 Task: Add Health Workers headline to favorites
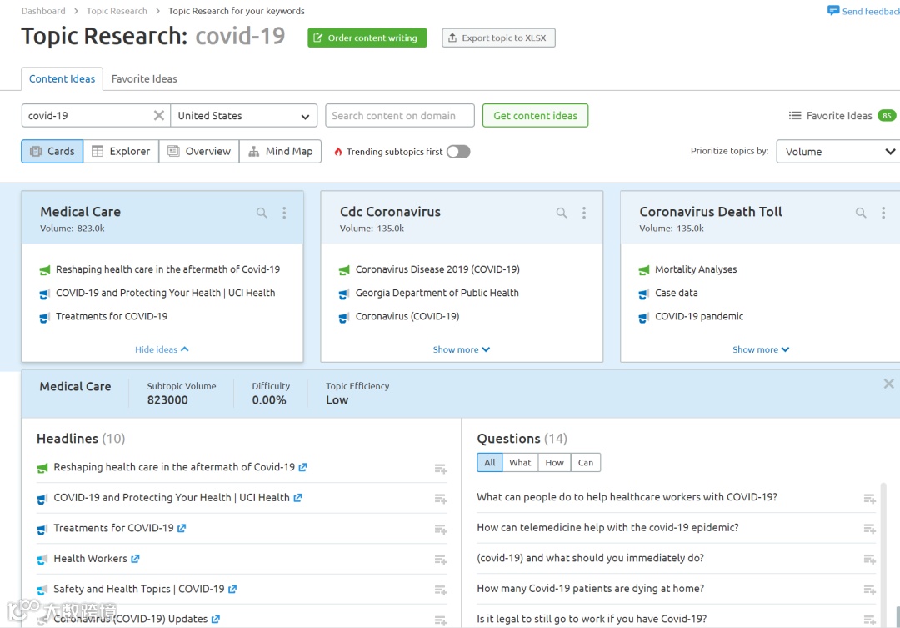[440, 560]
